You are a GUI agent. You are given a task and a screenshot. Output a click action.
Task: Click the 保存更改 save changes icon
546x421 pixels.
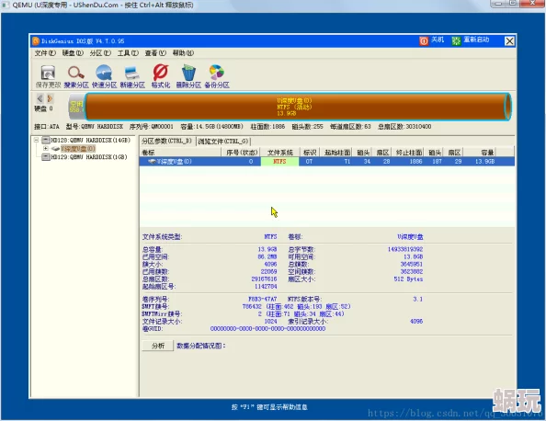coord(48,73)
